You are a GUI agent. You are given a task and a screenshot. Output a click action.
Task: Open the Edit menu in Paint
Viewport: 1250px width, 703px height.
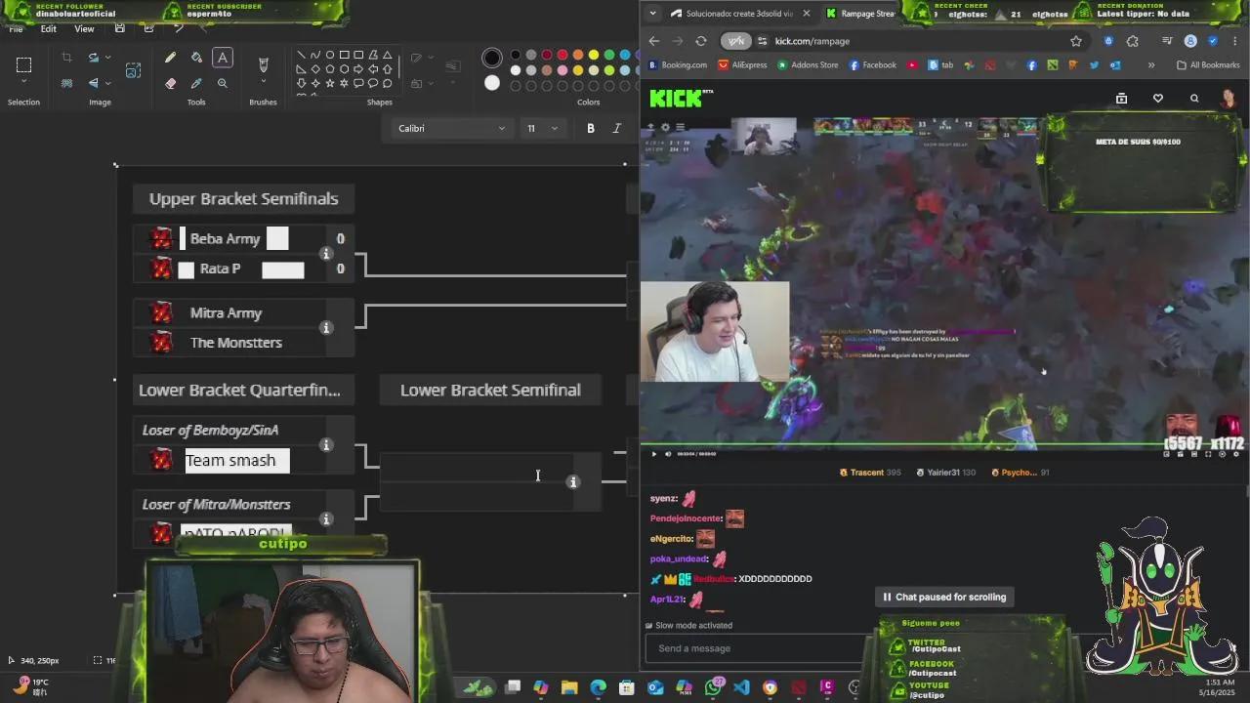point(48,28)
